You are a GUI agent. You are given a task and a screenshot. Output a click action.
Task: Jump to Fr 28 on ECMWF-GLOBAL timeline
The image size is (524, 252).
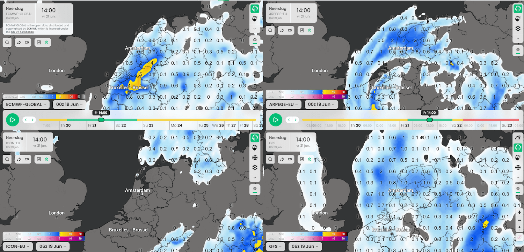[x=244, y=125]
